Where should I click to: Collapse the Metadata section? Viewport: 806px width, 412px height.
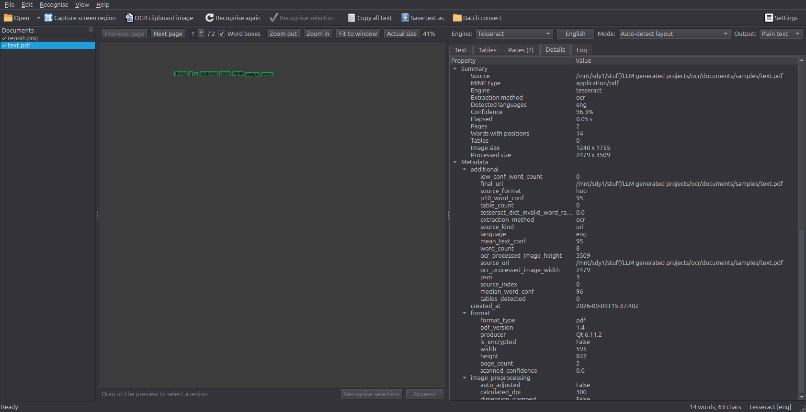(x=455, y=162)
